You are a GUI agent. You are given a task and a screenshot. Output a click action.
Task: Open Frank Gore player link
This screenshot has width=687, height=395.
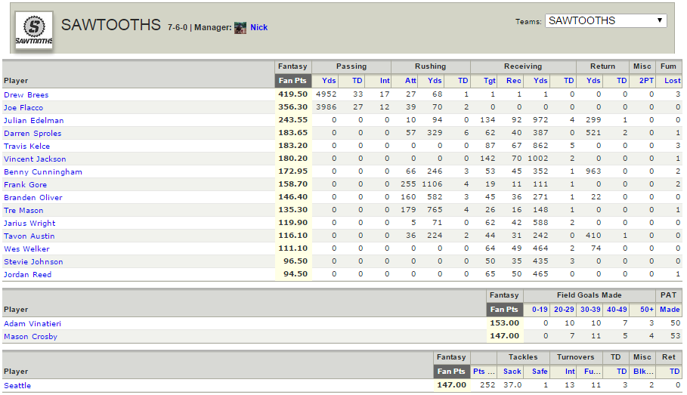pyautogui.click(x=26, y=185)
